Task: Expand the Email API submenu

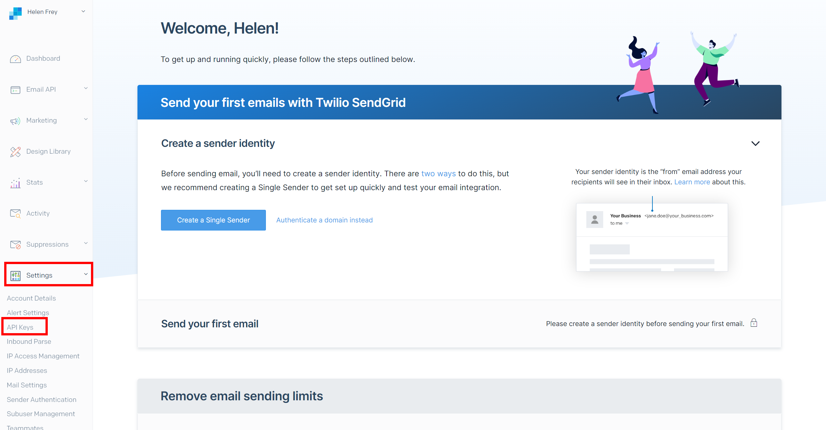Action: click(41, 88)
